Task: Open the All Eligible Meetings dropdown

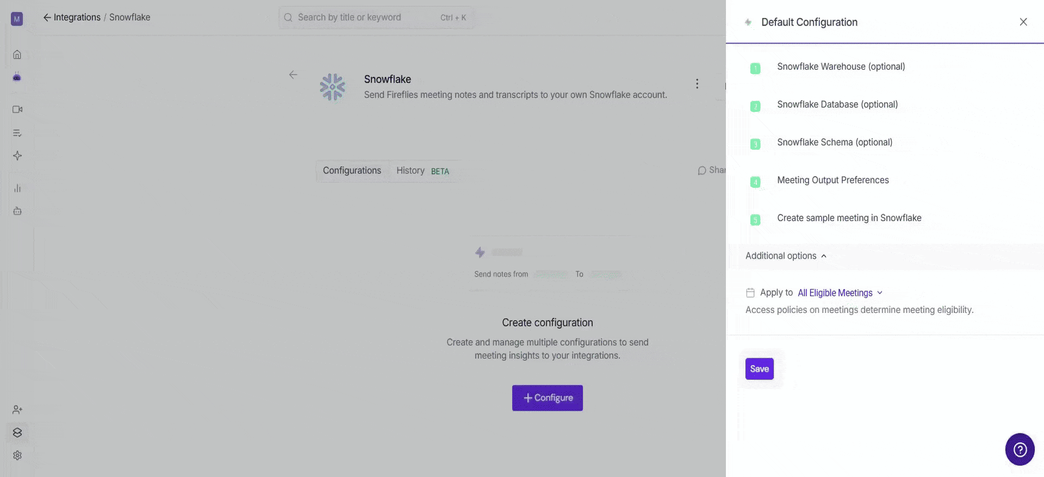Action: coord(840,293)
